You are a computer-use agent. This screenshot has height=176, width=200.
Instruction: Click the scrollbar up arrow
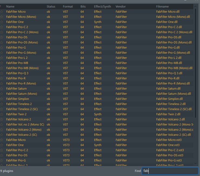pyautogui.click(x=195, y=6)
